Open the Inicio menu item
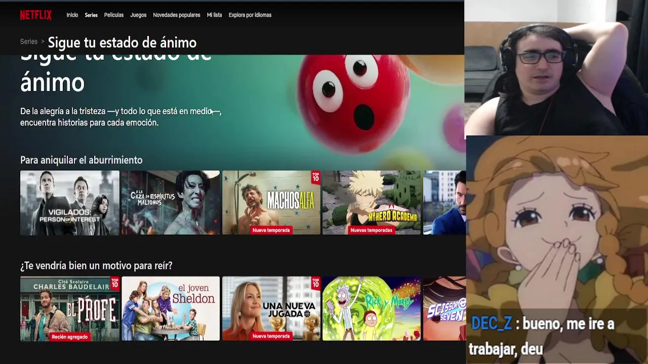 (72, 15)
